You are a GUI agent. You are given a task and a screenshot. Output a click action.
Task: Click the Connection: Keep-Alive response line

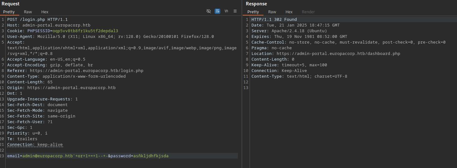point(279,70)
